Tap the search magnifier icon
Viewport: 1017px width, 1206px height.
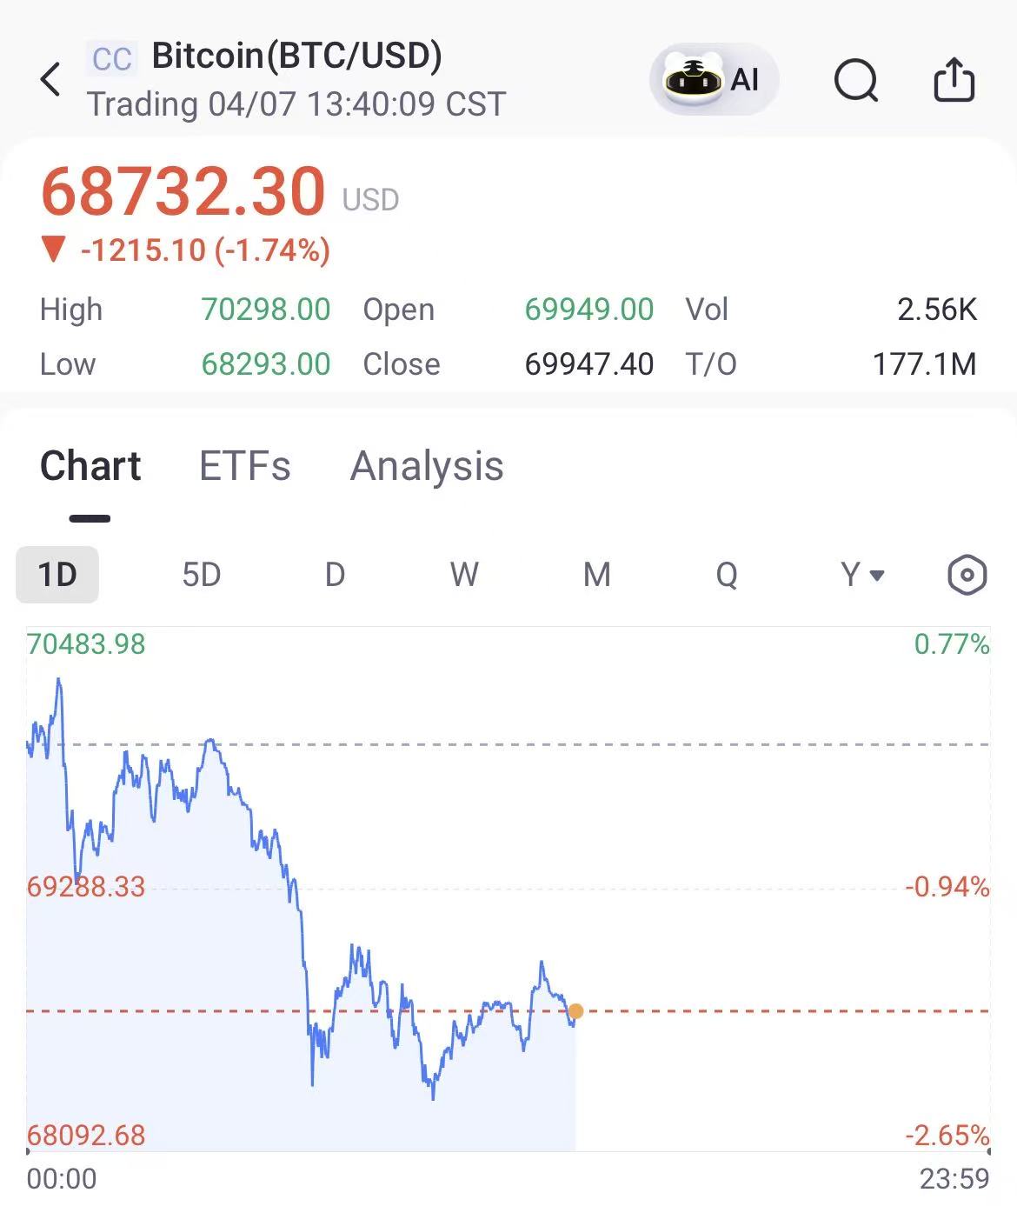[856, 80]
